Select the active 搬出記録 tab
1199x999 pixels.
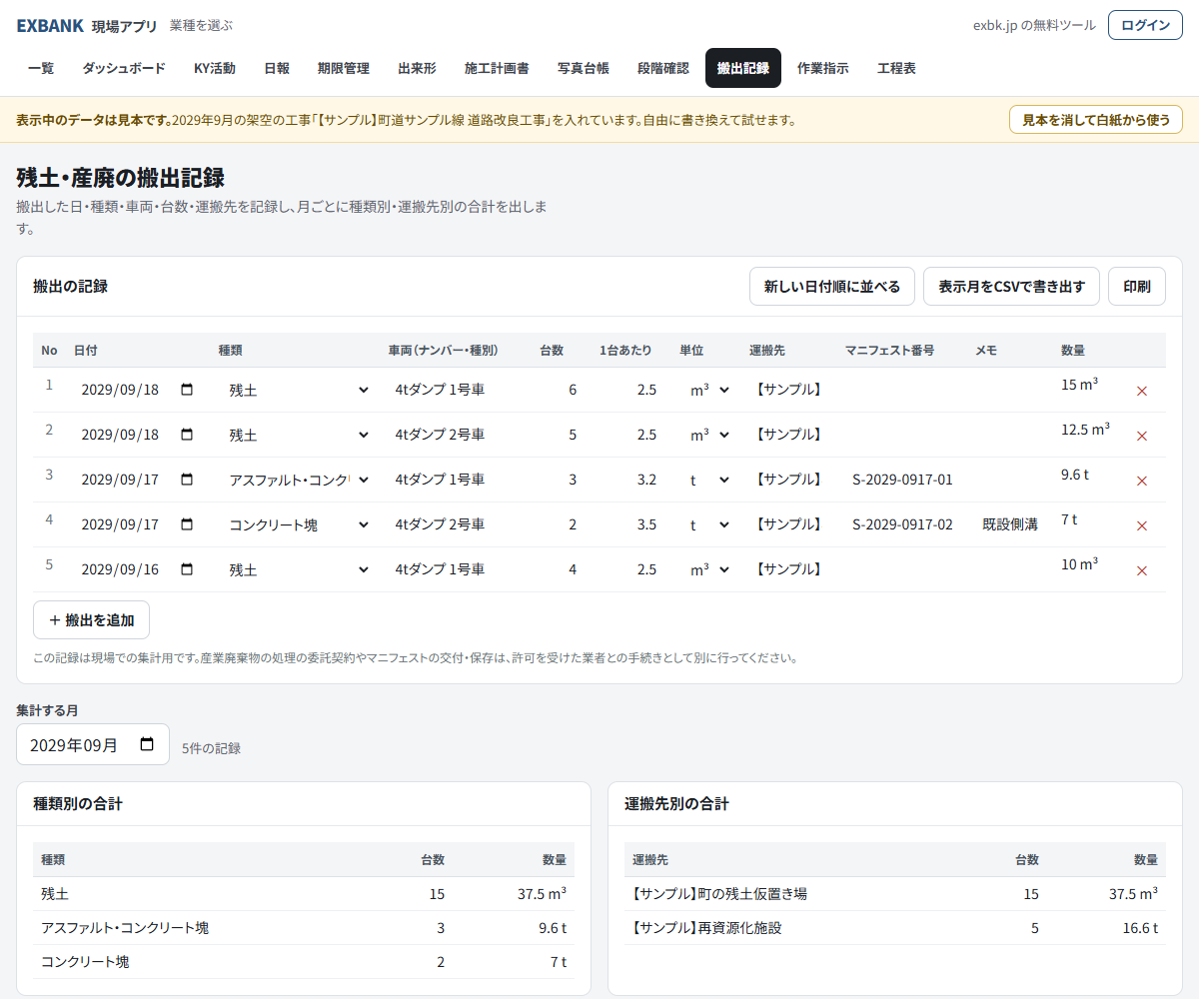(743, 68)
